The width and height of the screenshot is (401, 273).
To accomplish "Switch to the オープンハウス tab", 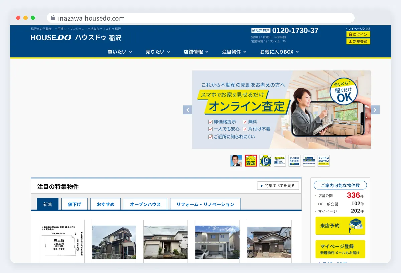I will pos(145,204).
